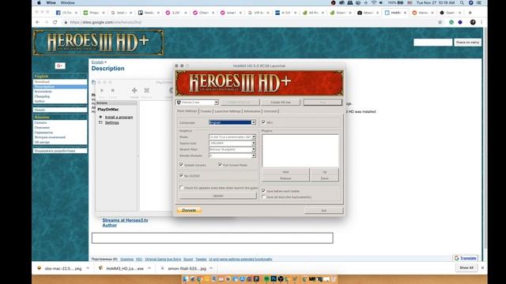Viewport: 506px width, 284px height.
Task: Click the Remove plugin button
Action: pos(285,178)
